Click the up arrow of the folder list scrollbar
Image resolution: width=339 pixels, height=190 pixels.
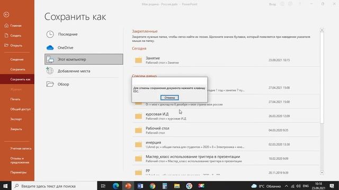(322, 30)
